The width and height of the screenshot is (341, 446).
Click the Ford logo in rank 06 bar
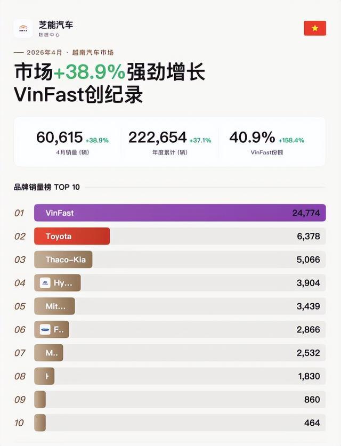tap(45, 330)
